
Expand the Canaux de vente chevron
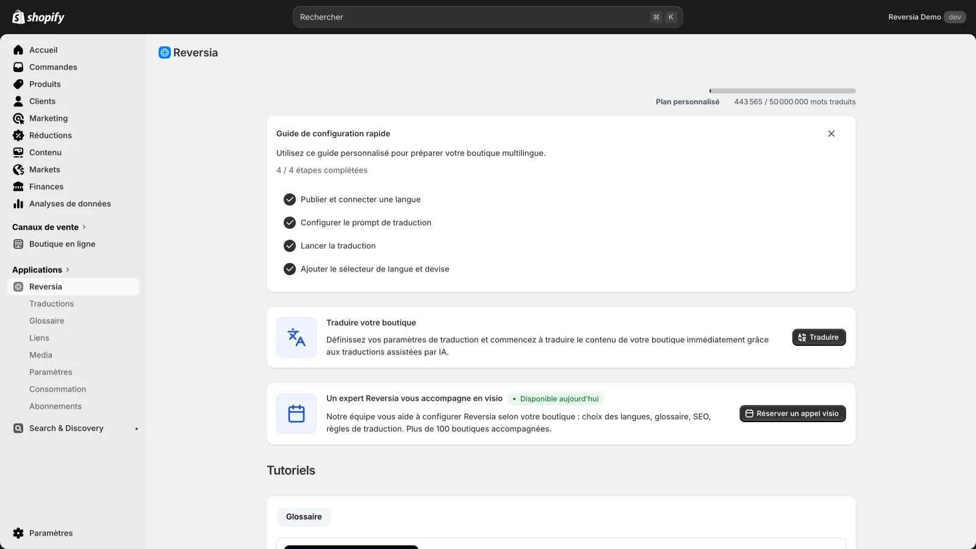[84, 227]
